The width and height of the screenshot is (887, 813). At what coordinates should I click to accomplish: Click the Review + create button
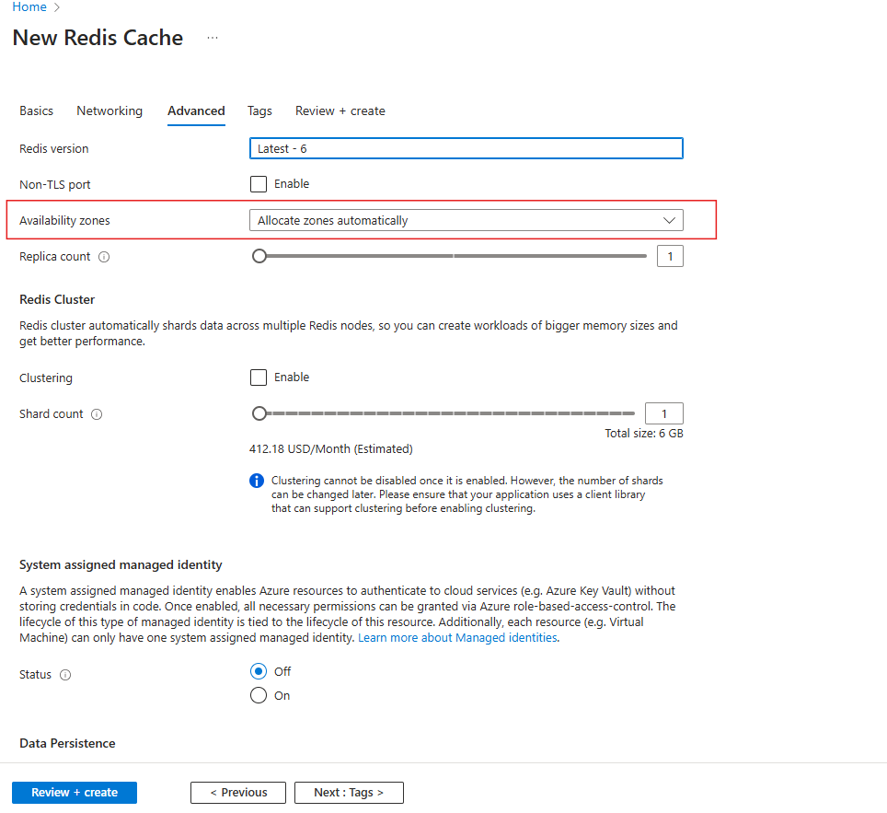(74, 792)
